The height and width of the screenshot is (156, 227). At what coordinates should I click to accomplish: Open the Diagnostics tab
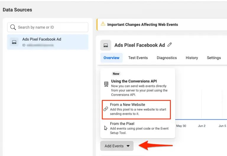[x=167, y=58]
